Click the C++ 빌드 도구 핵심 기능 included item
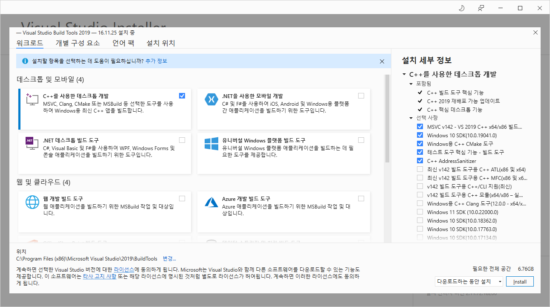The width and height of the screenshot is (550, 307). (455, 92)
